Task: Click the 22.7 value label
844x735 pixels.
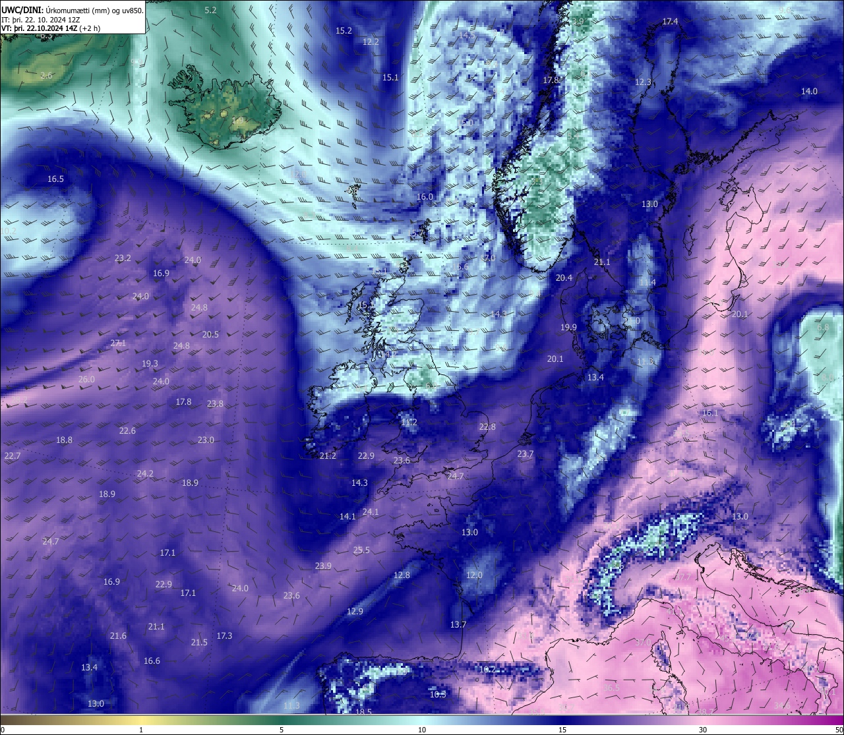Action: (x=13, y=456)
